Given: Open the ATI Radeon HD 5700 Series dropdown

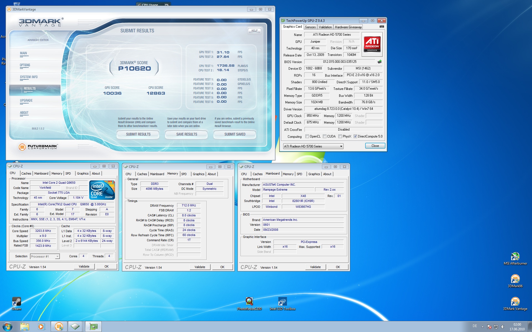Looking at the screenshot, I should pyautogui.click(x=313, y=146).
